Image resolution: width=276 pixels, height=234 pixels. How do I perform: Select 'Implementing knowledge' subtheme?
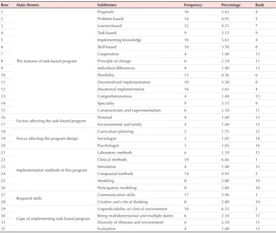119,40
